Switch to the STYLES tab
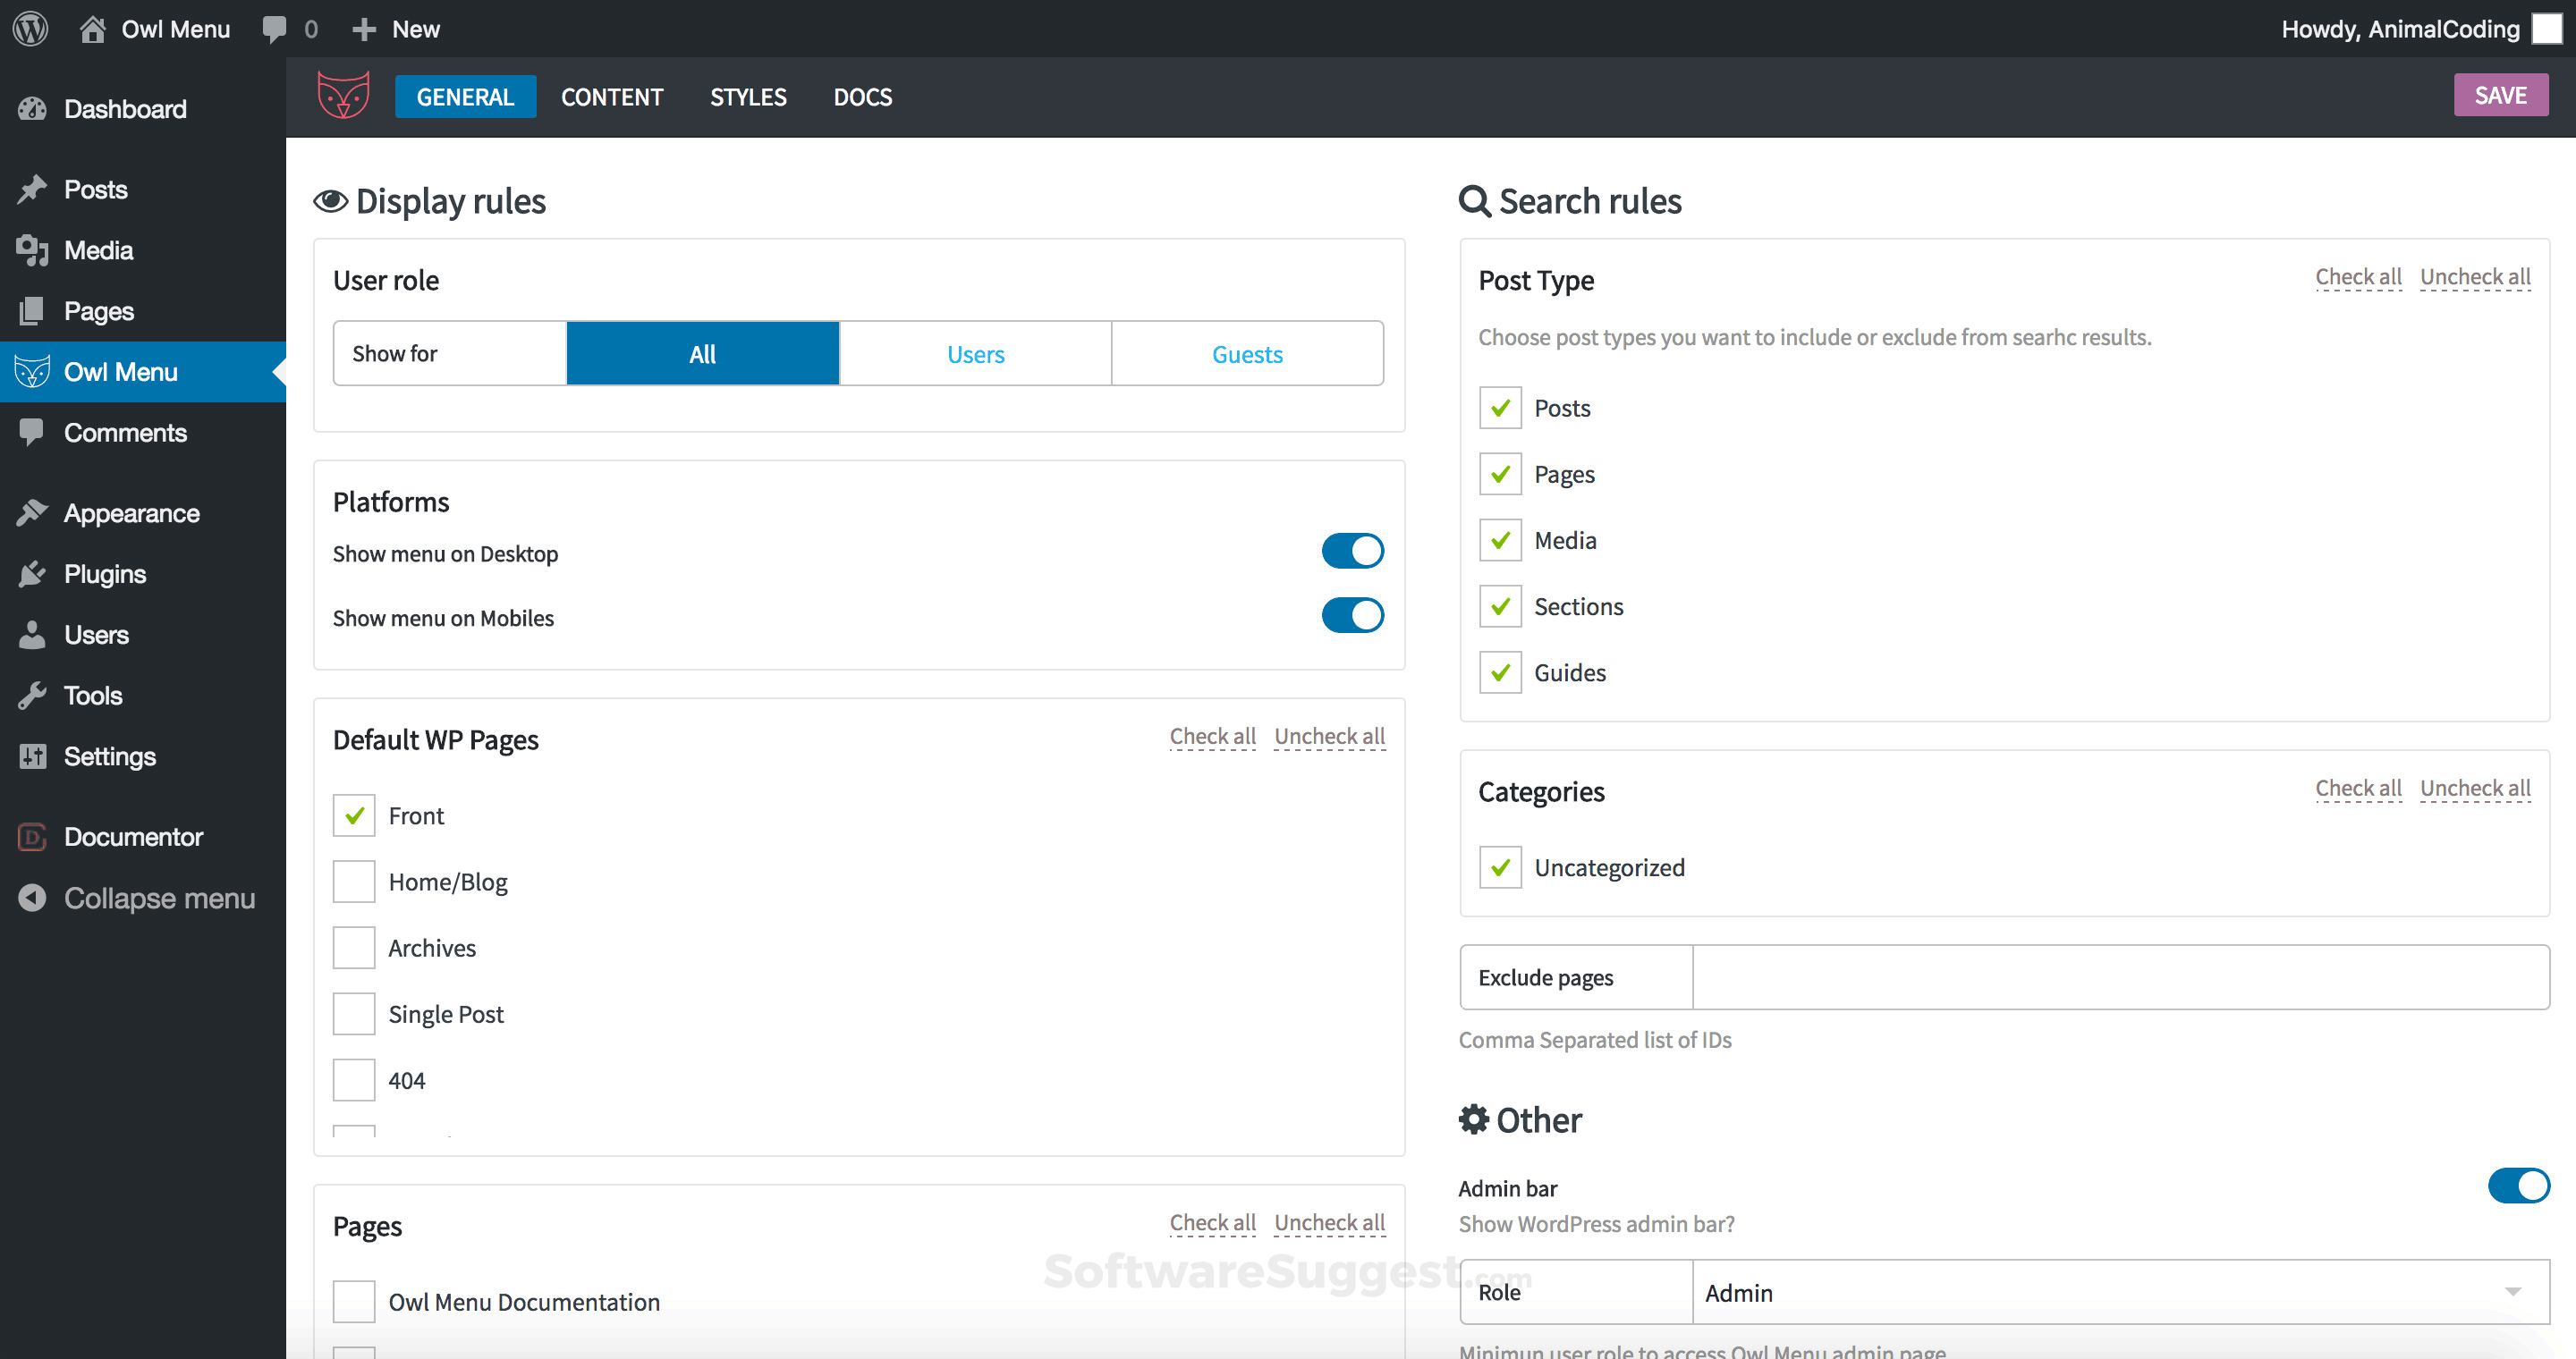This screenshot has width=2576, height=1359. (748, 97)
